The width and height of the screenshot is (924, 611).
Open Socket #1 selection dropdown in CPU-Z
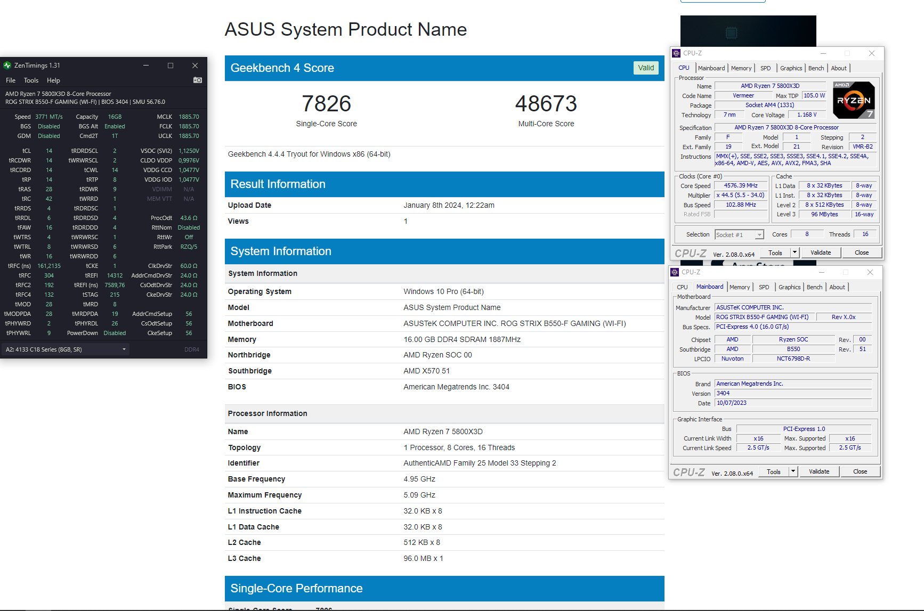739,235
